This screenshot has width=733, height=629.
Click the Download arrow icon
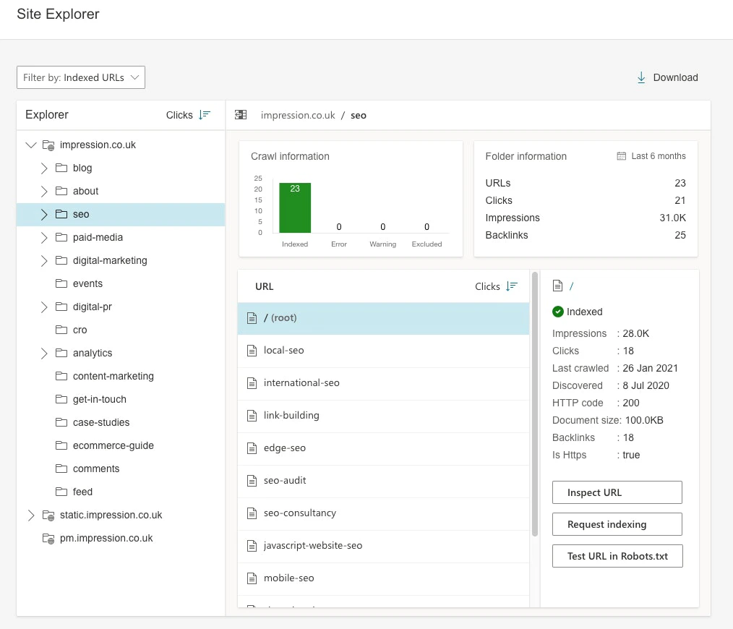point(641,77)
